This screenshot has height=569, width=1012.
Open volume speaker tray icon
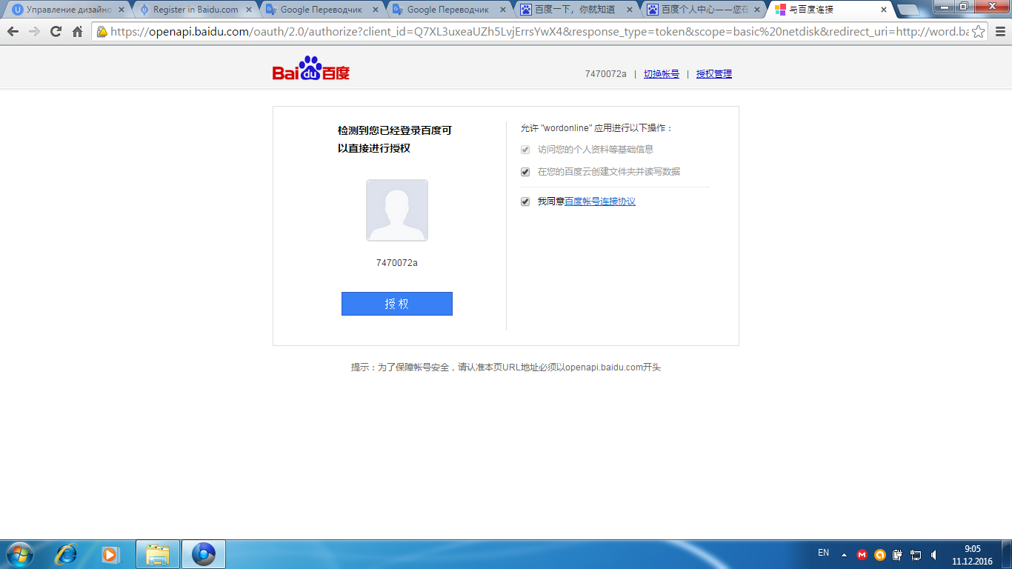click(933, 554)
